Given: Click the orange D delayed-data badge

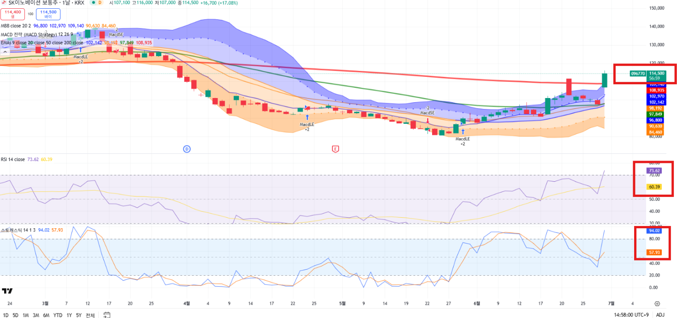Looking at the screenshot, I should [x=100, y=3].
